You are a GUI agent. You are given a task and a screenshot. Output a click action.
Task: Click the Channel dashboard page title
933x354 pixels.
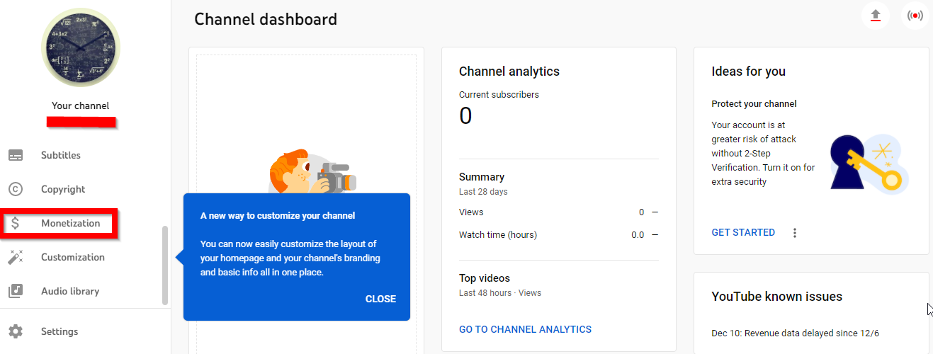pos(266,19)
